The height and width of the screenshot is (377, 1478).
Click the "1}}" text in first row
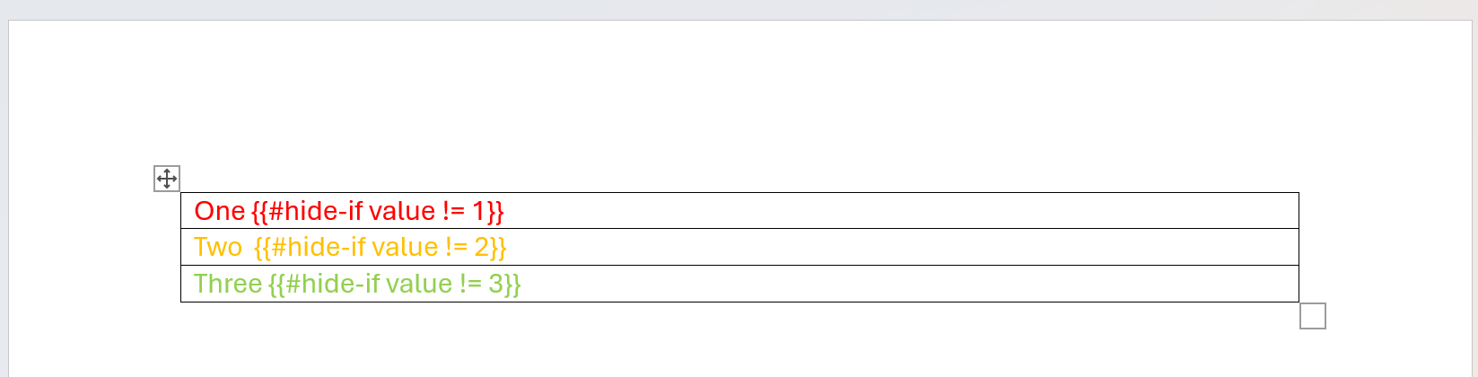pos(488,211)
